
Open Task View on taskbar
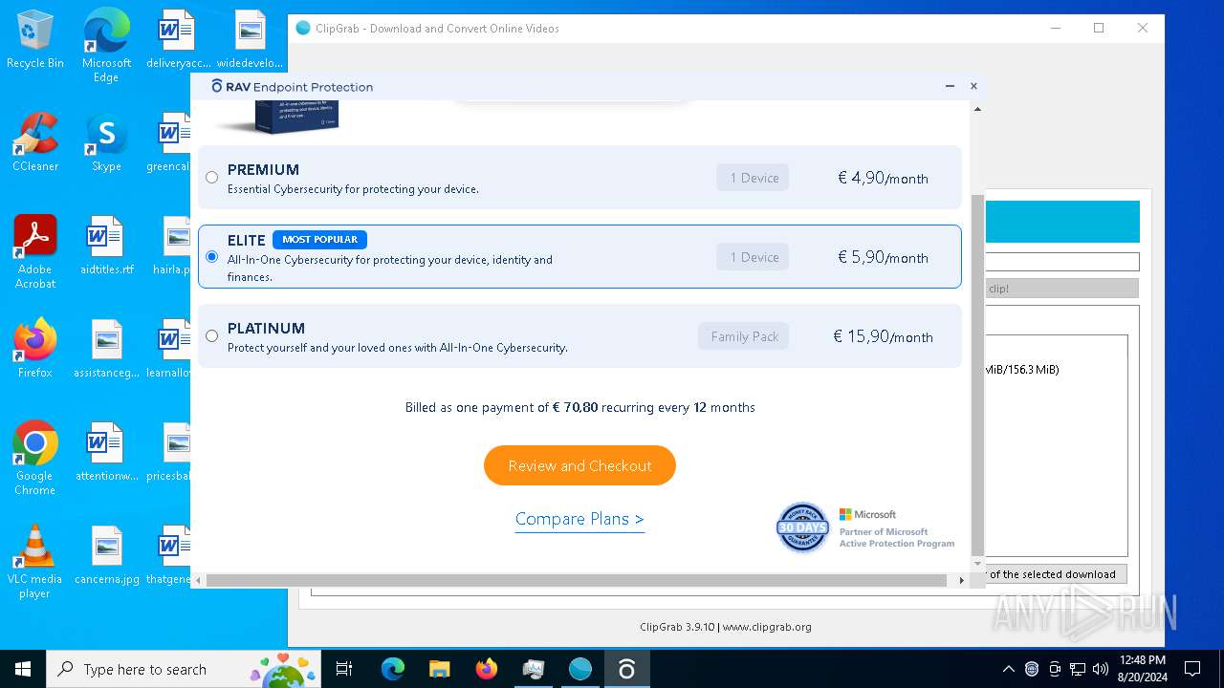[344, 669]
